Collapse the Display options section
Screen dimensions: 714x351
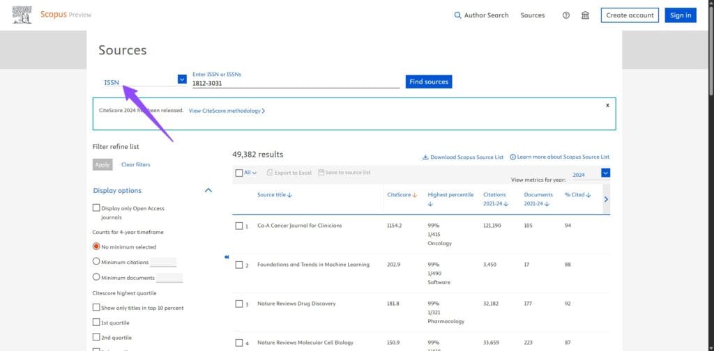208,191
